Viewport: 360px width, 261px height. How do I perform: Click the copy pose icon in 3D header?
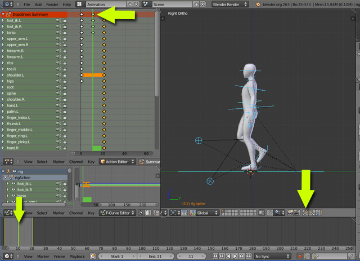tap(305, 213)
